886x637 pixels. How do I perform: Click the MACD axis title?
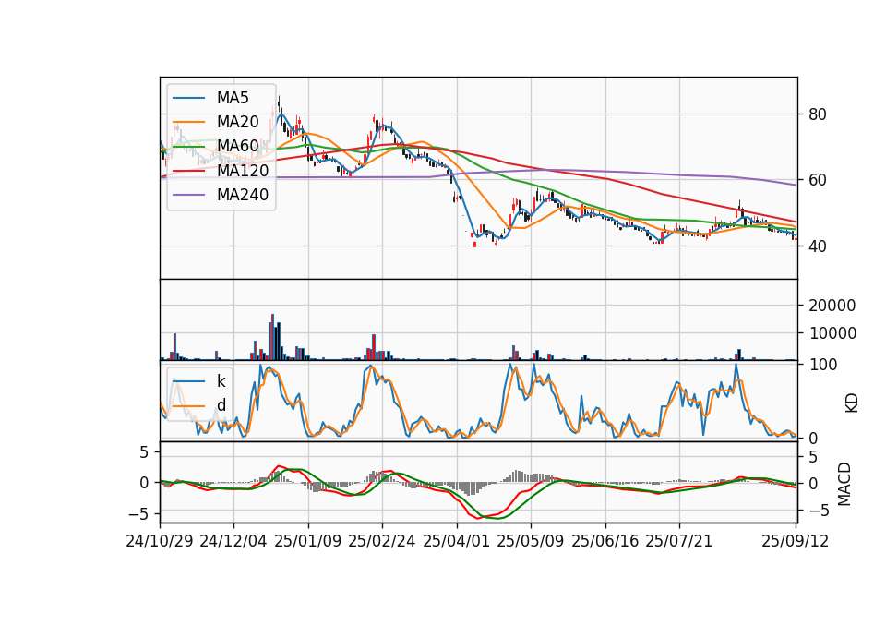point(844,484)
